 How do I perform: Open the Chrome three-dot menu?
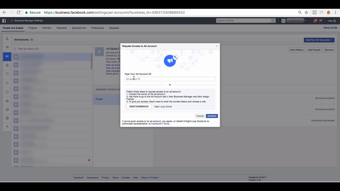[x=336, y=12]
